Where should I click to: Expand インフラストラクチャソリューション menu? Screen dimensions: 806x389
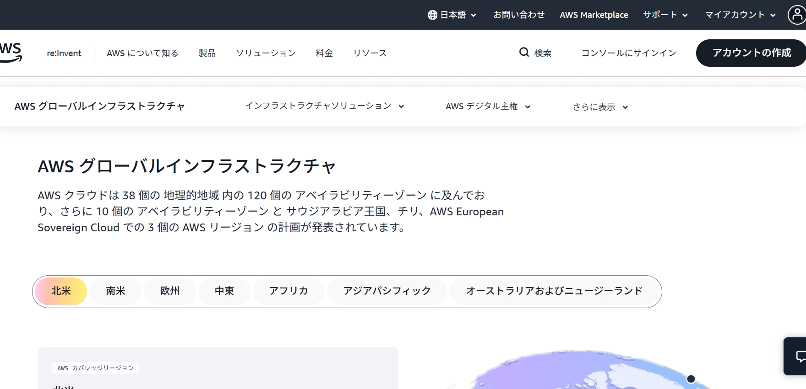(x=324, y=106)
